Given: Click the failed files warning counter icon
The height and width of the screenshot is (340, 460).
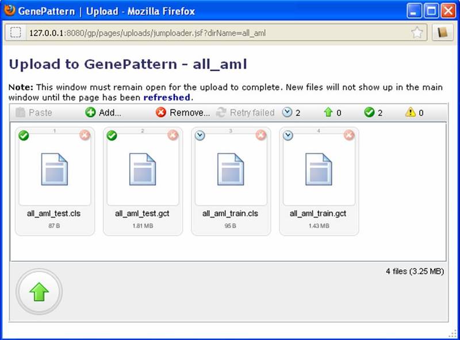Looking at the screenshot, I should pos(411,112).
